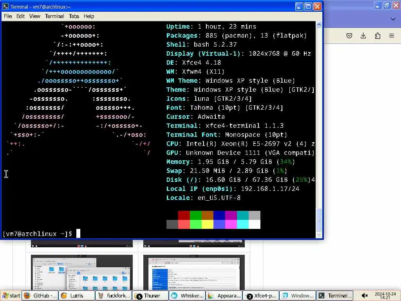The width and height of the screenshot is (401, 301).
Task: Click the terminal icon in Terminal title bar
Action: [x=5, y=6]
